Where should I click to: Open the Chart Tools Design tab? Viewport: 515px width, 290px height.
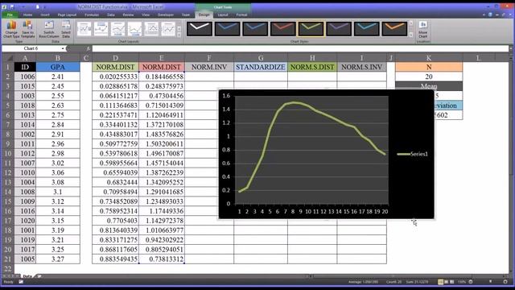tap(204, 14)
